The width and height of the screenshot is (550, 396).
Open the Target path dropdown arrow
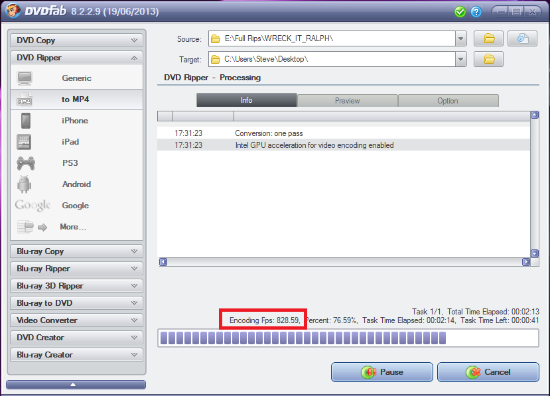coord(461,59)
